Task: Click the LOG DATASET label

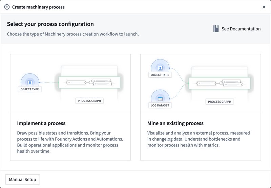Action: click(x=160, y=105)
